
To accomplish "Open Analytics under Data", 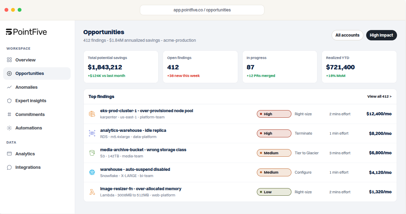I will [x=37, y=154].
